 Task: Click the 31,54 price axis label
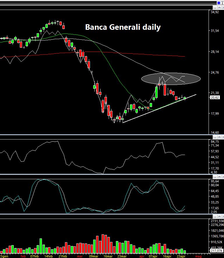pyautogui.click(x=215, y=31)
